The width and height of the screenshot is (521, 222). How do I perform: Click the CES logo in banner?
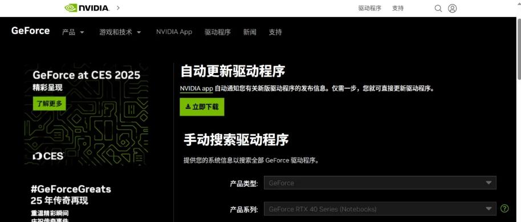48,156
